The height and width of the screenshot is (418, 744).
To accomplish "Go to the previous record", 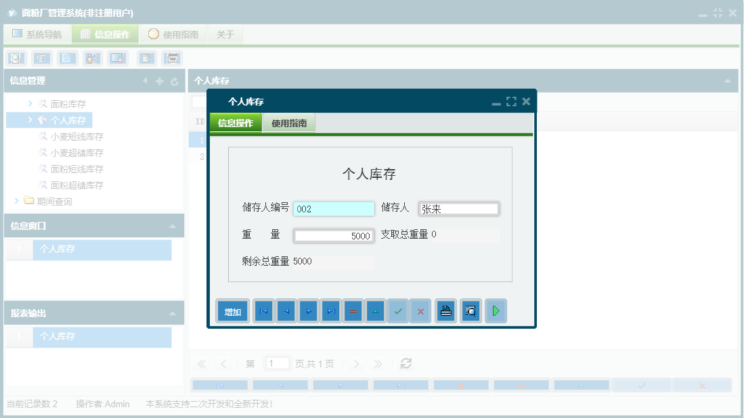I will pos(286,310).
